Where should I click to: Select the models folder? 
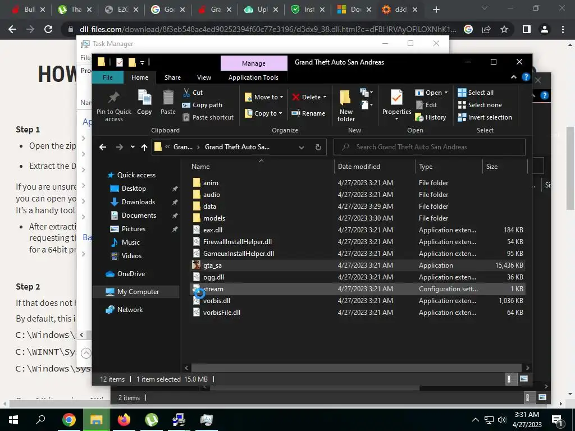click(x=358, y=218)
